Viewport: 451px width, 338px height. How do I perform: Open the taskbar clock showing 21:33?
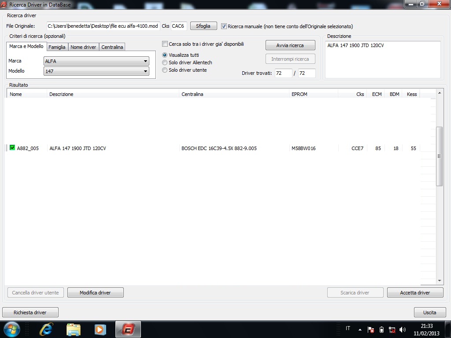click(426, 330)
